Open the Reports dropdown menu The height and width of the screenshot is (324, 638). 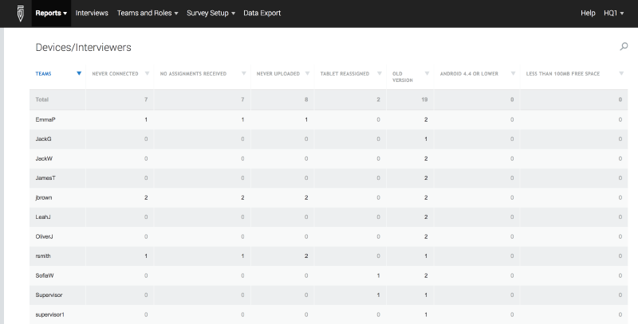click(52, 14)
